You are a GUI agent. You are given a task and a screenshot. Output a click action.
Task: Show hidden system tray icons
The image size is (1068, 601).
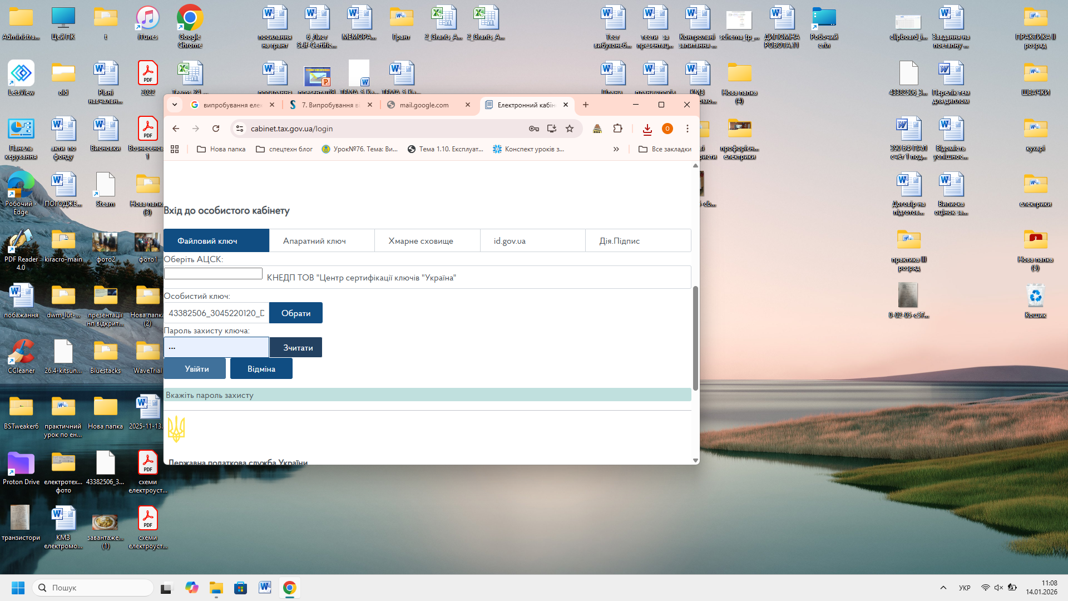[x=943, y=588]
